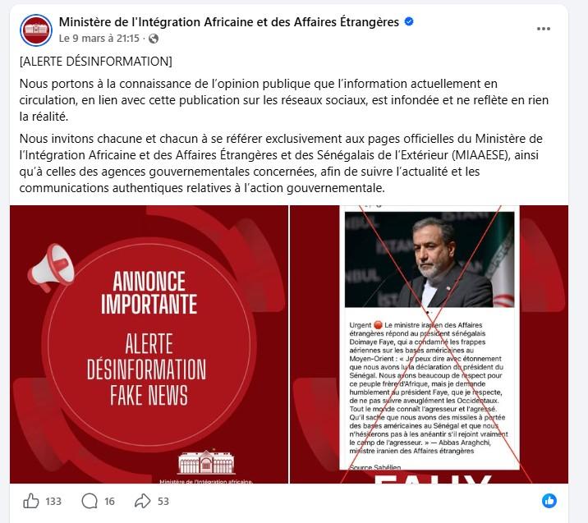Click the Alerte Désinformation Fake News text

(147, 369)
